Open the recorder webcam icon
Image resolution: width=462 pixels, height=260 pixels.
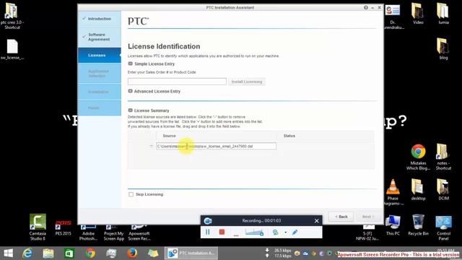tap(275, 233)
